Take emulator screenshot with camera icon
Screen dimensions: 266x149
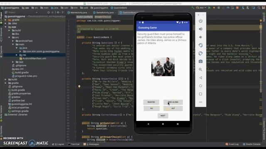[200, 62]
